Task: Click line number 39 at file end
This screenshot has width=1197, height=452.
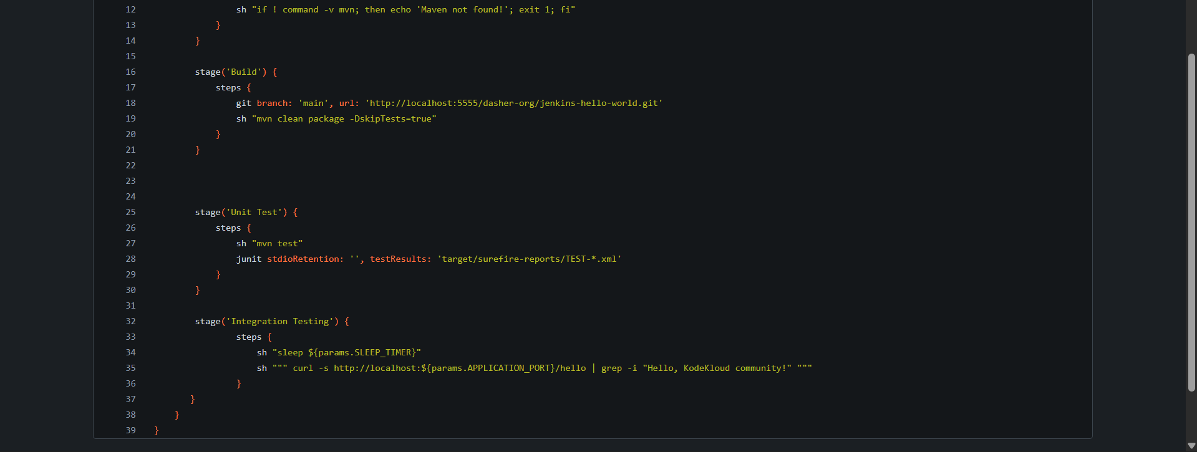Action: click(130, 430)
